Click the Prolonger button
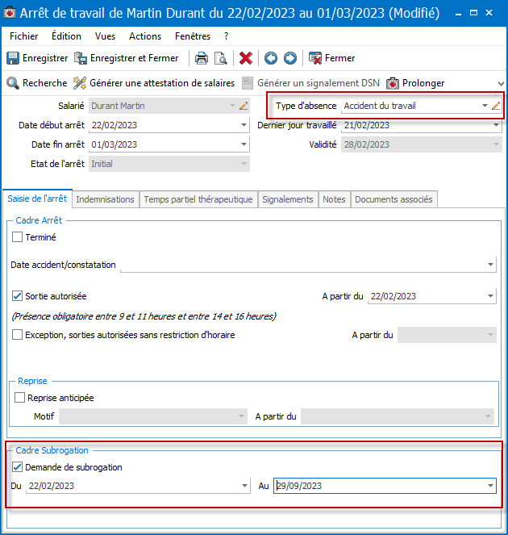 click(415, 83)
